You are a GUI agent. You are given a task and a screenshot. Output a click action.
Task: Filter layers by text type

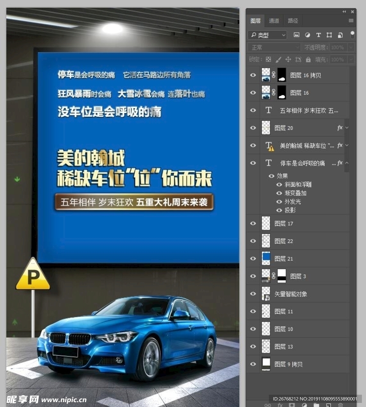pos(318,35)
